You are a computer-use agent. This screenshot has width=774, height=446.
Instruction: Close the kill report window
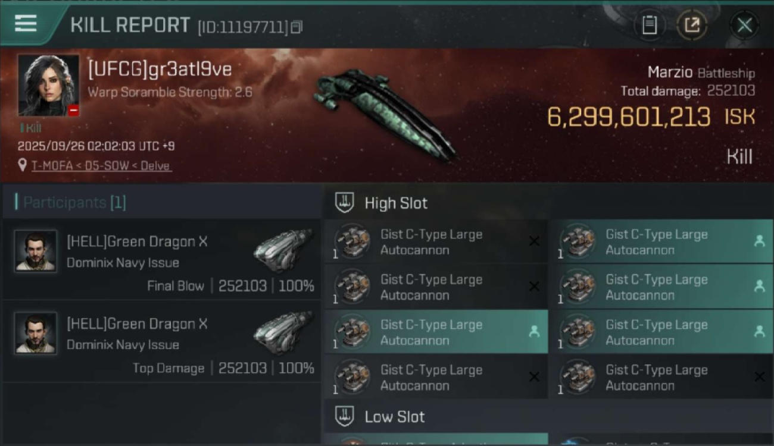744,25
